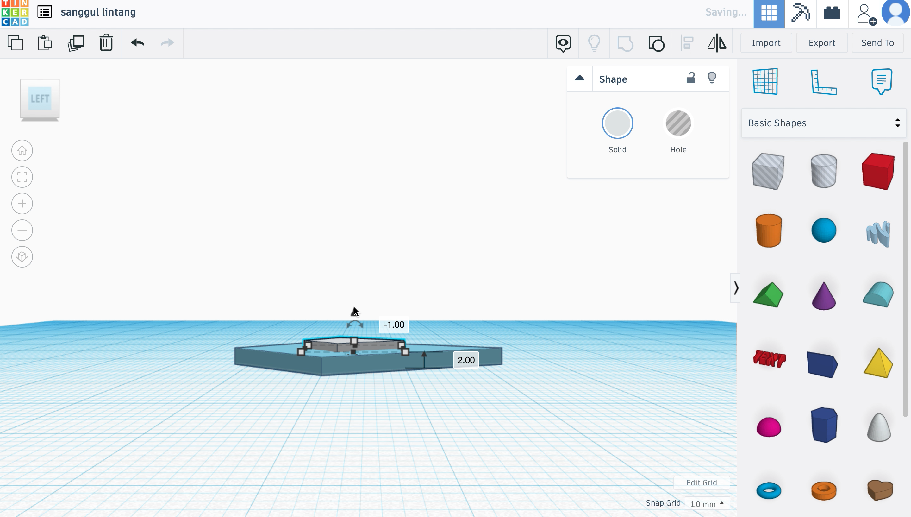This screenshot has width=911, height=517.
Task: Pick the brown Heart shape
Action: pos(880,490)
